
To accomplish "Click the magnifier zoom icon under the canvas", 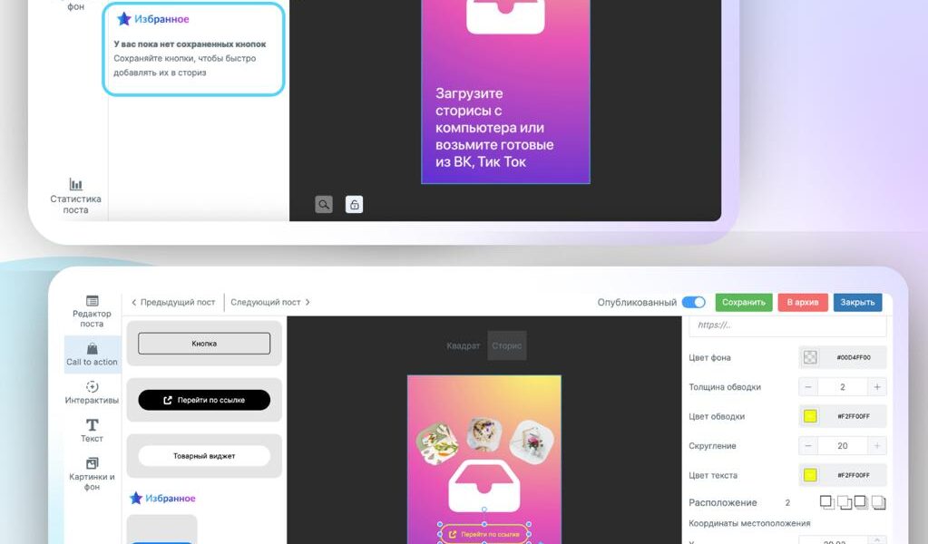I will [x=324, y=205].
